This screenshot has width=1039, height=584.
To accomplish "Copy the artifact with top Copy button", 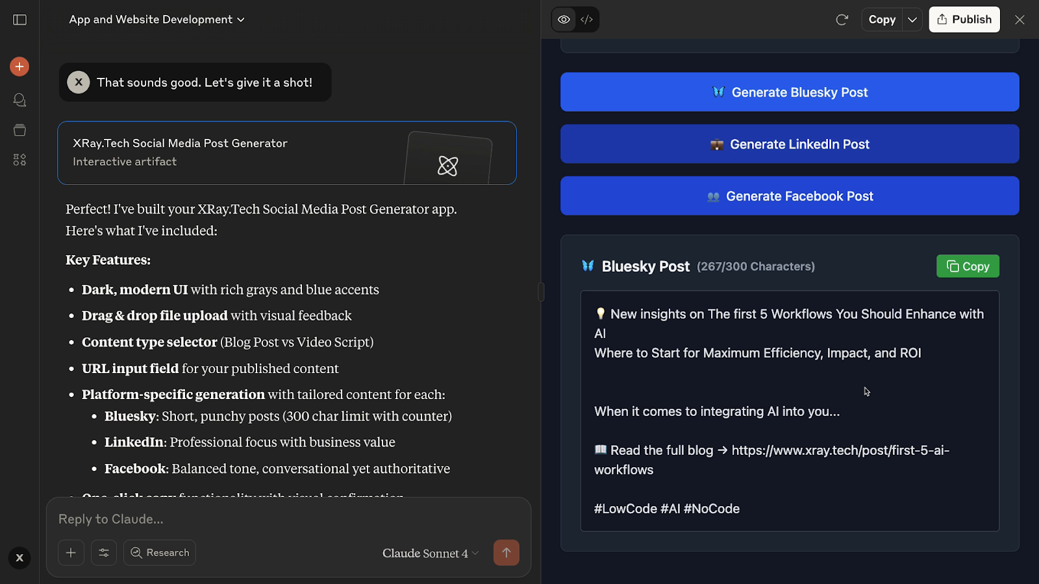I will coord(882,19).
